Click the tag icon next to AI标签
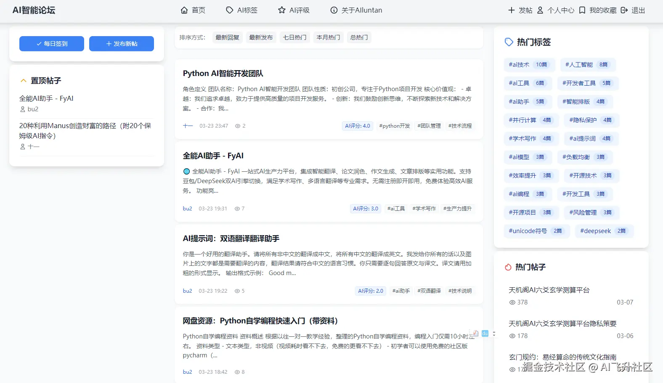Image resolution: width=663 pixels, height=383 pixels. pos(229,10)
